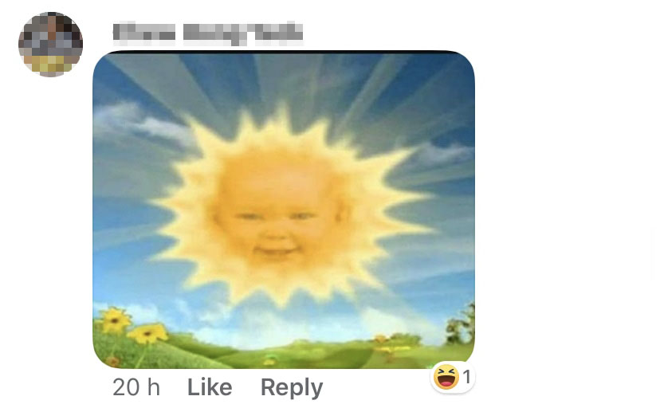
Task: Click the small cloud right of the sun
Action: pos(446,152)
